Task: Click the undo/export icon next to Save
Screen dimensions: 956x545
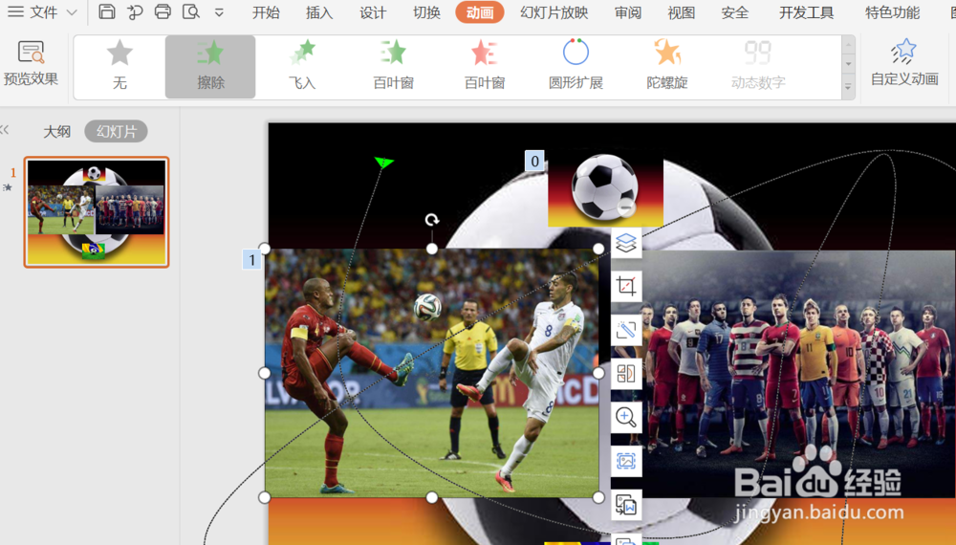Action: tap(135, 11)
